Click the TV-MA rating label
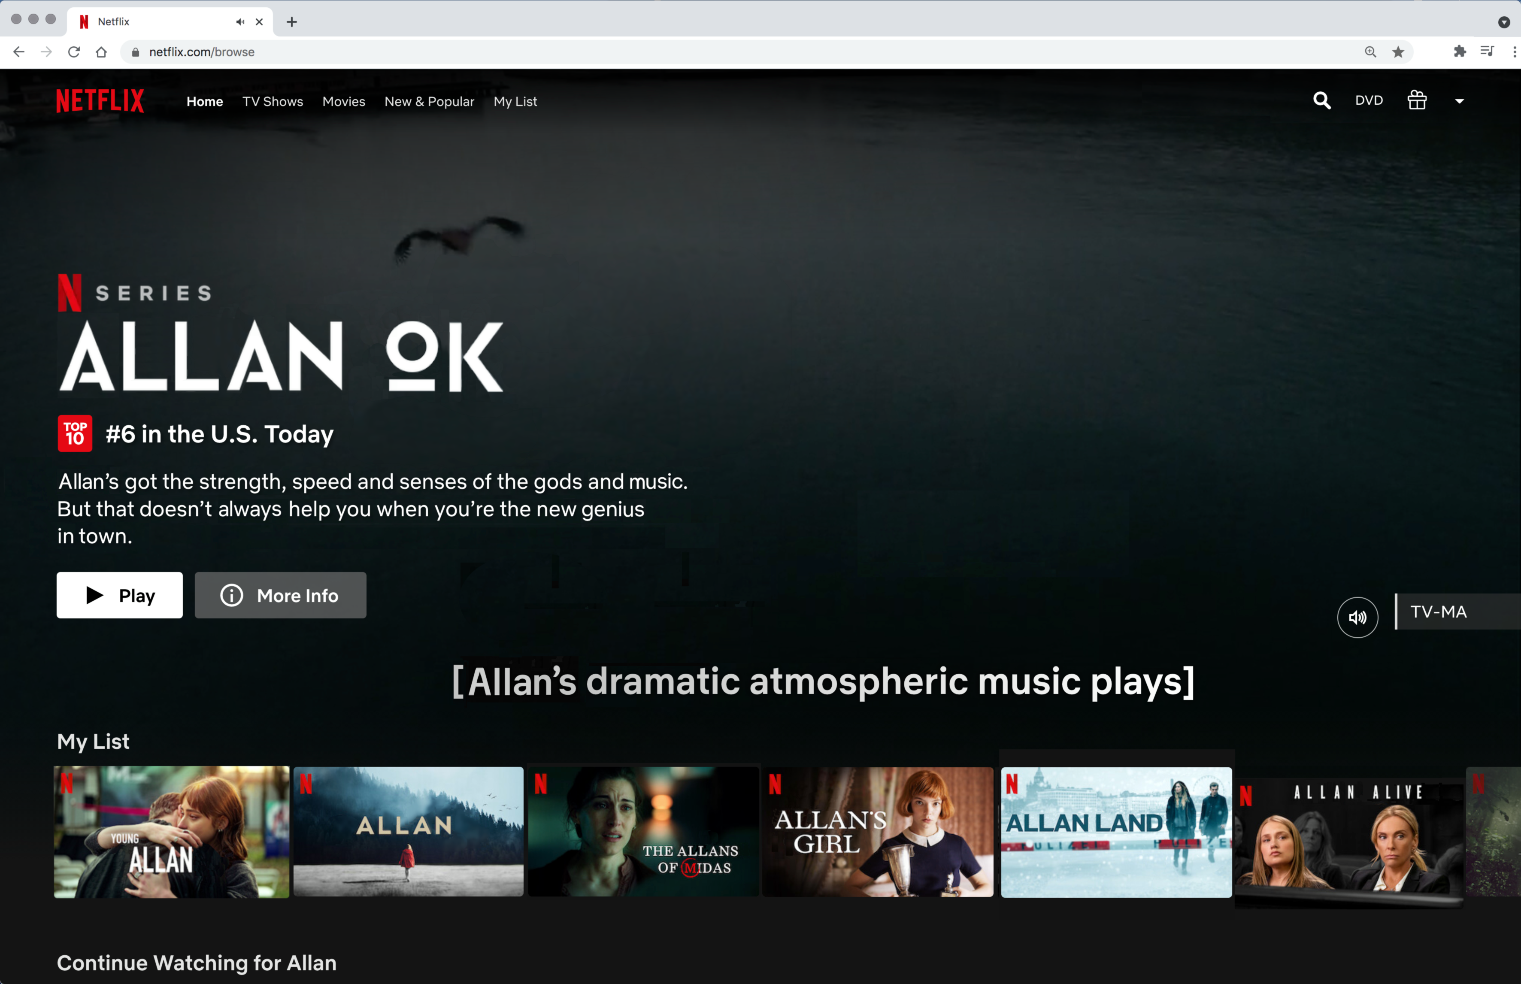The image size is (1521, 984). [1439, 612]
